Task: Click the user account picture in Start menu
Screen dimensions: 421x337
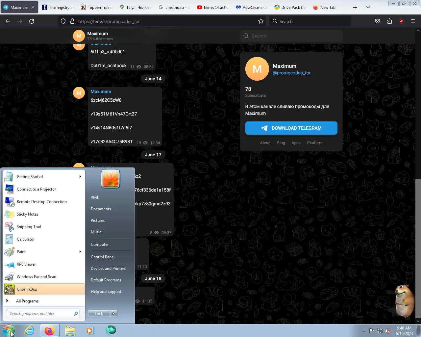Action: (x=111, y=179)
